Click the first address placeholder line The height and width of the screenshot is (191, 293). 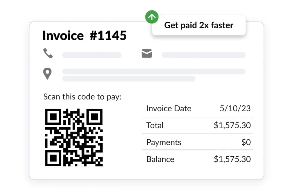click(154, 71)
